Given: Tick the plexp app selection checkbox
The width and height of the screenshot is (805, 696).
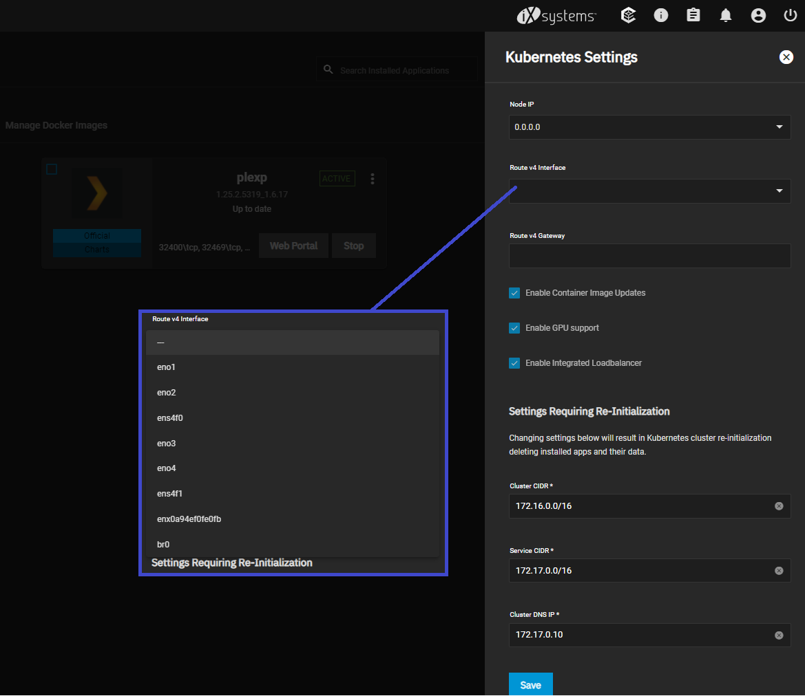Looking at the screenshot, I should click(x=52, y=169).
